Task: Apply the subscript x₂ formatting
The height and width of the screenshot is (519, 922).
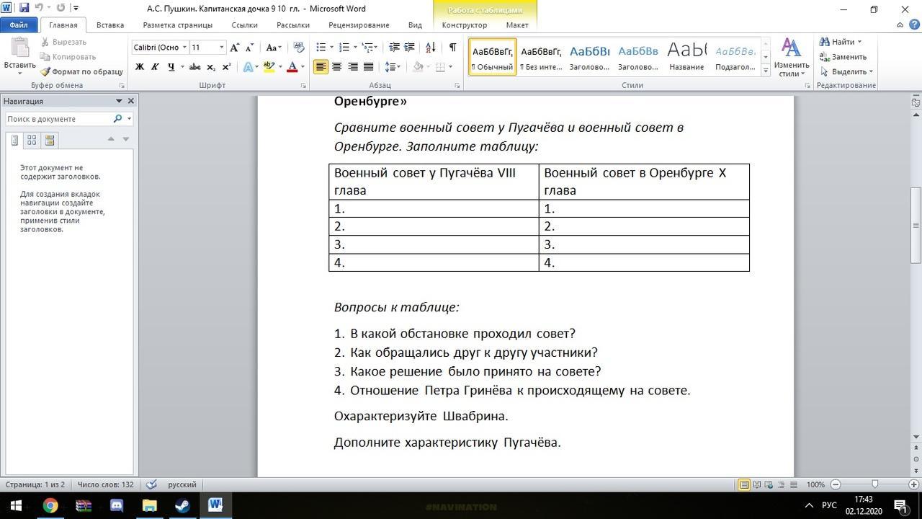Action: coord(211,67)
